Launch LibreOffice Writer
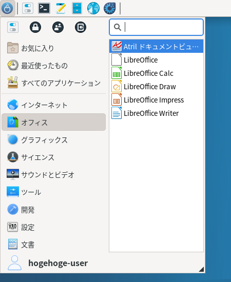Screen dimensions: 231x282 coord(156,113)
